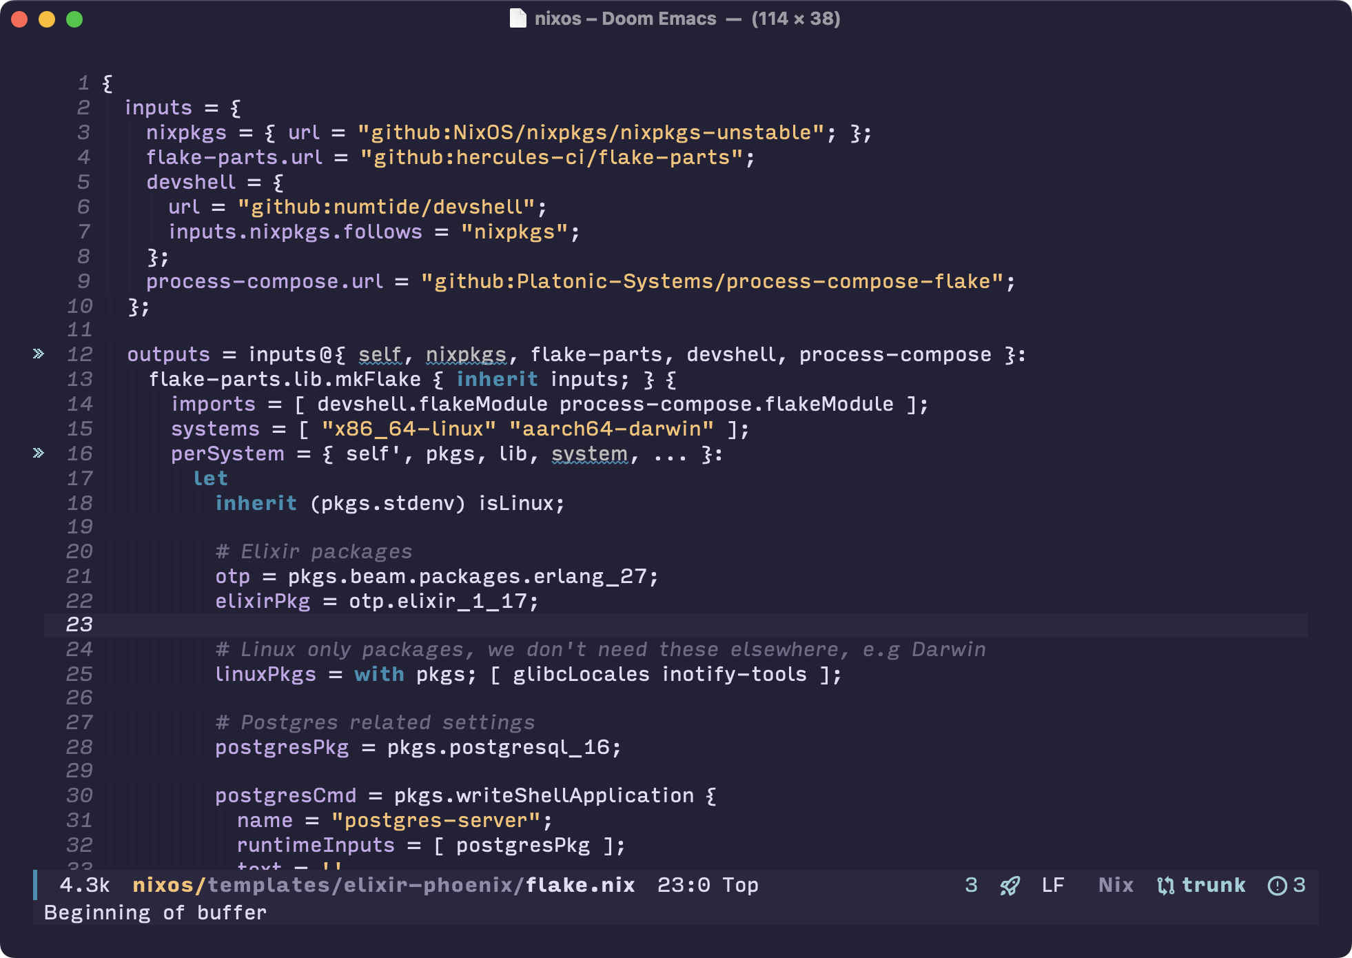Click the string "github:numtide/devshell"
Viewport: 1352px width, 958px height.
point(387,207)
